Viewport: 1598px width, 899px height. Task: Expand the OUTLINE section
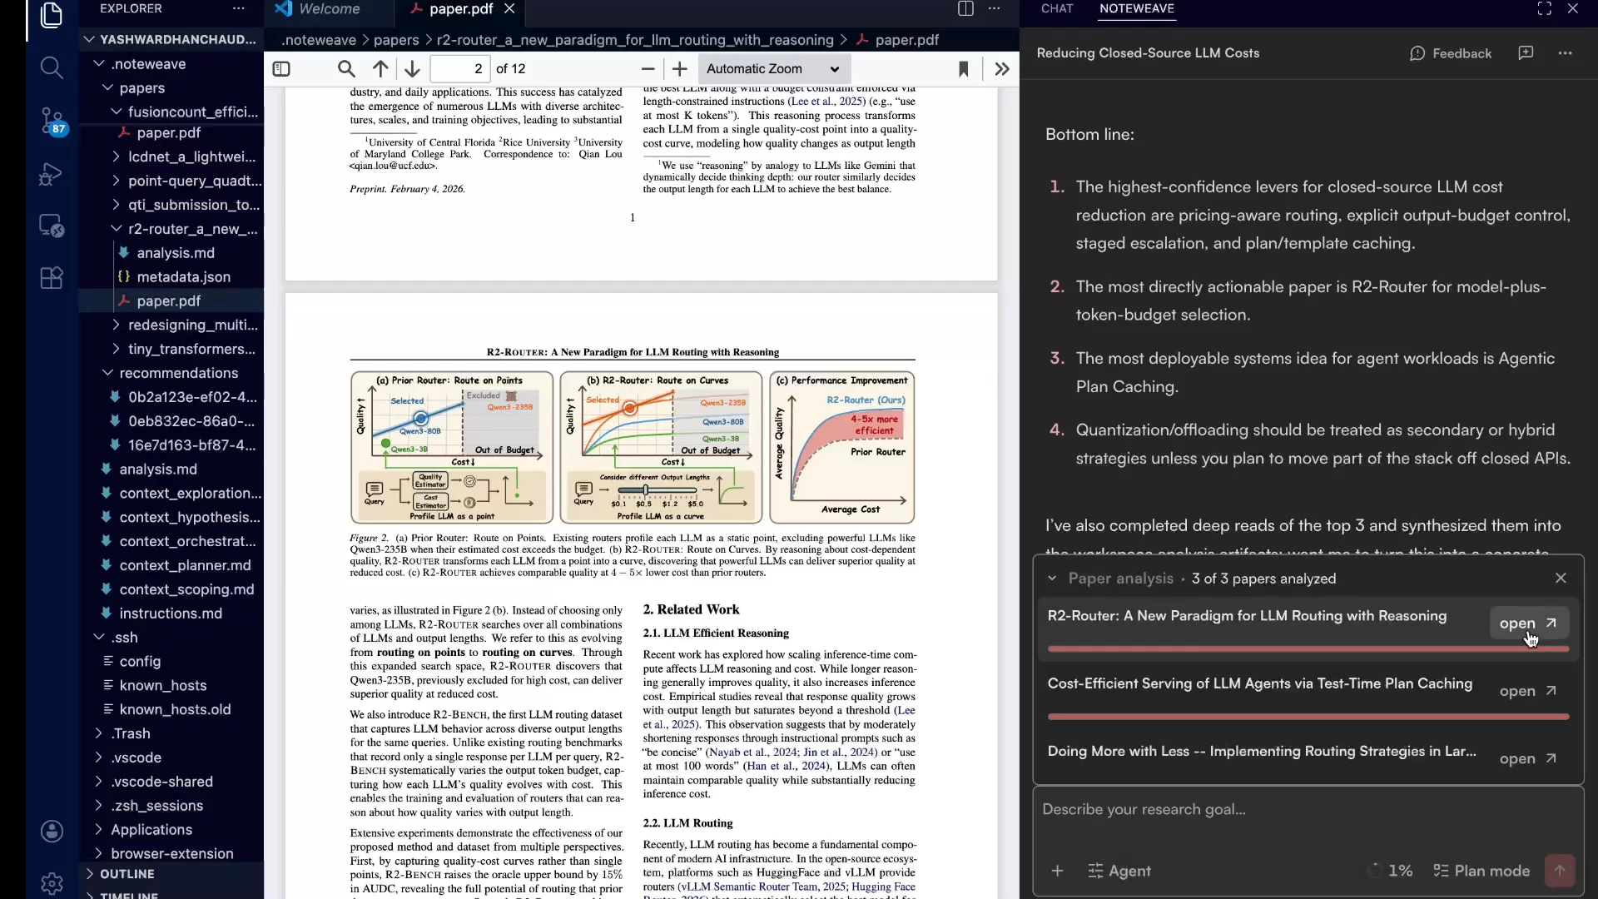coord(171,874)
